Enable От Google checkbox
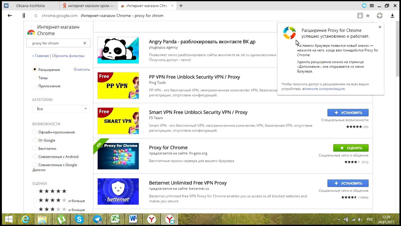 point(35,140)
